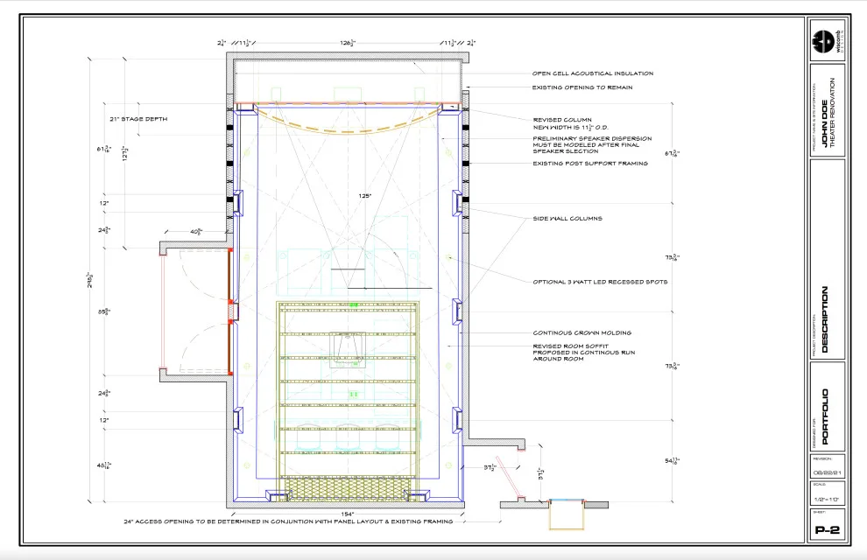The width and height of the screenshot is (867, 560).
Task: Click the '24" access opening' note at bottom
Action: pyautogui.click(x=288, y=521)
